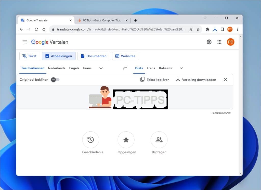Switch to the Websites mode
Image resolution: width=261 pixels, height=190 pixels.
click(125, 56)
